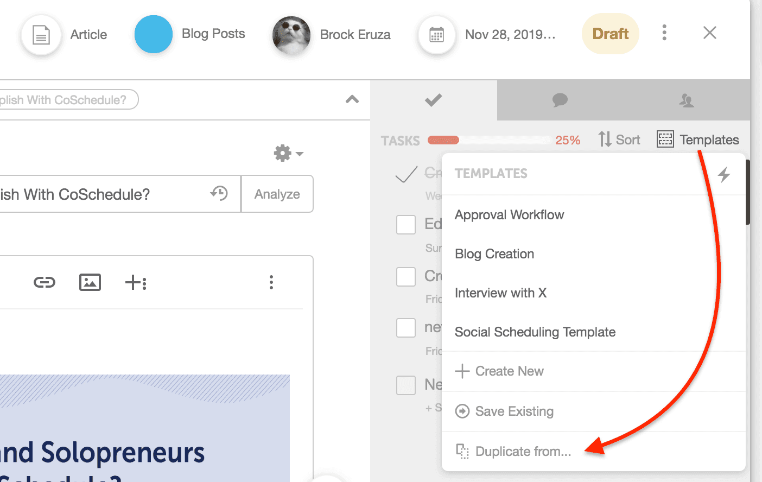The image size is (762, 482).
Task: Open the editor's three-dot overflow menu
Action: (271, 282)
